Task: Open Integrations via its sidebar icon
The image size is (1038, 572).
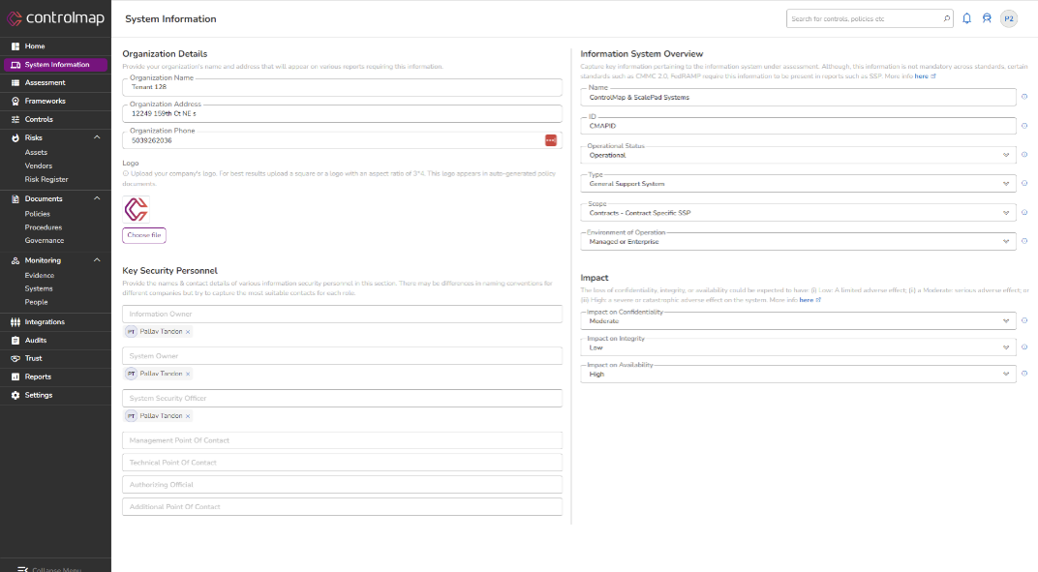Action: pos(14,321)
